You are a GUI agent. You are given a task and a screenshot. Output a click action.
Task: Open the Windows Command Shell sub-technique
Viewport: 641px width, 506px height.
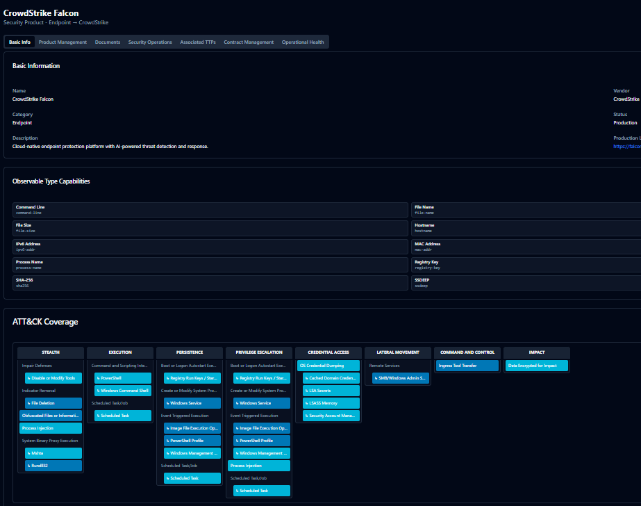(123, 391)
